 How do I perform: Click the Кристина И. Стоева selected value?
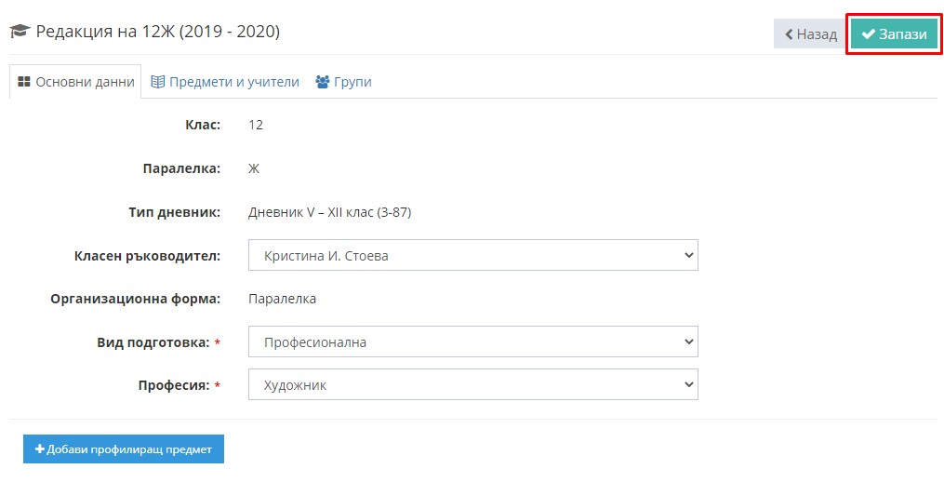point(326,256)
